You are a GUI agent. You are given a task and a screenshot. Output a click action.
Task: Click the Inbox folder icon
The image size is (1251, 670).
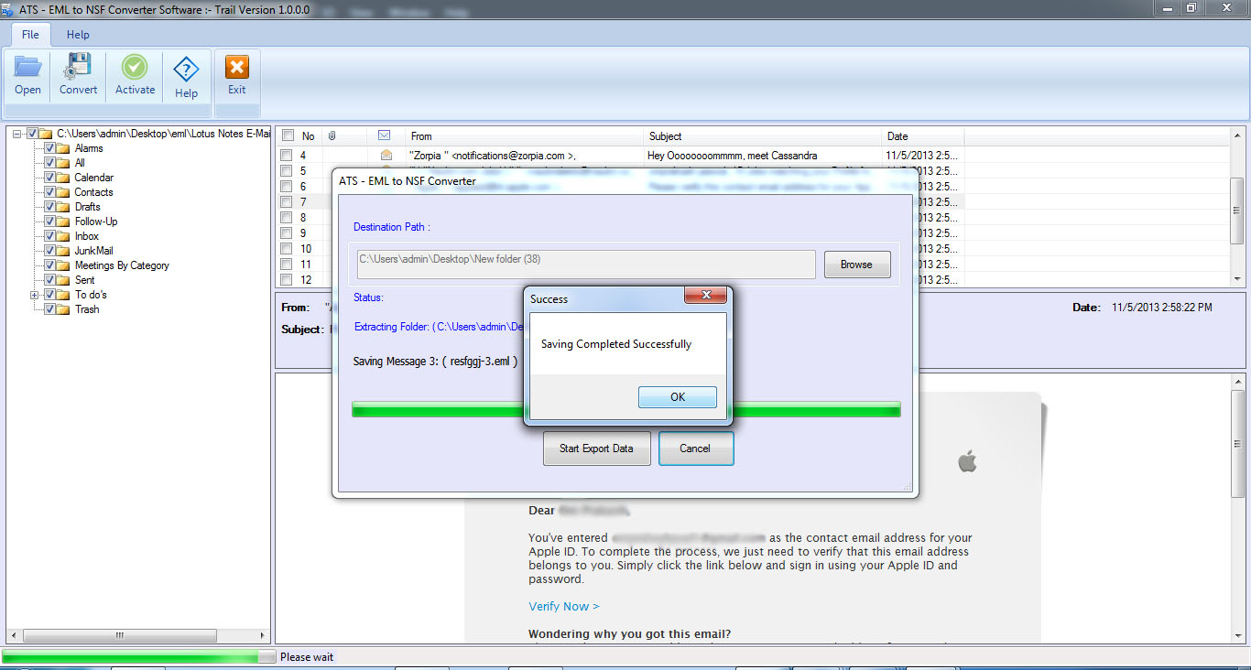[64, 236]
